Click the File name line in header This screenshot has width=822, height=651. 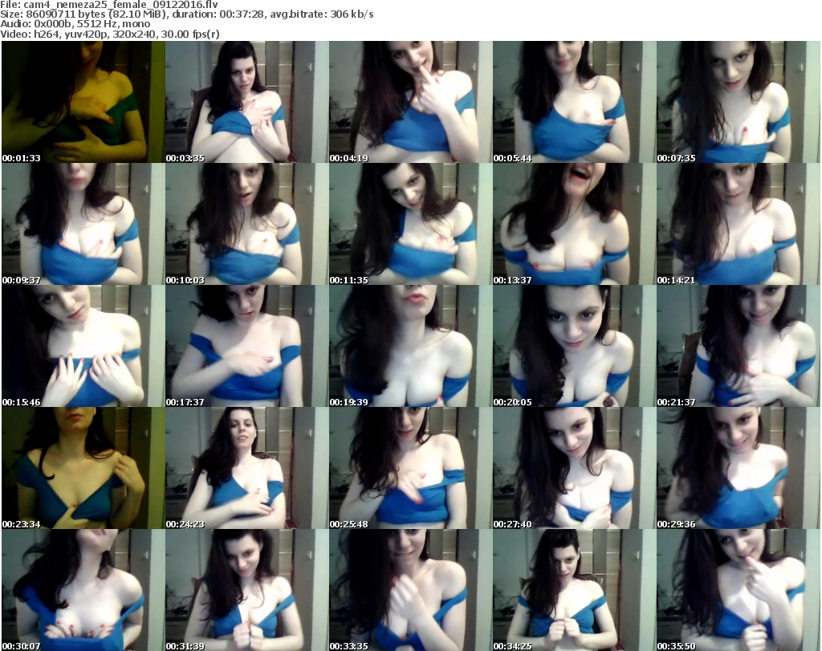(108, 5)
